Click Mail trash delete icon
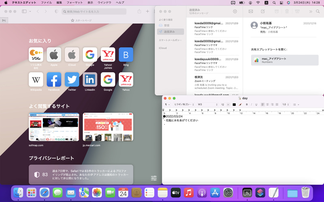Viewport: 324px width, 202px height. pyautogui.click(x=287, y=12)
